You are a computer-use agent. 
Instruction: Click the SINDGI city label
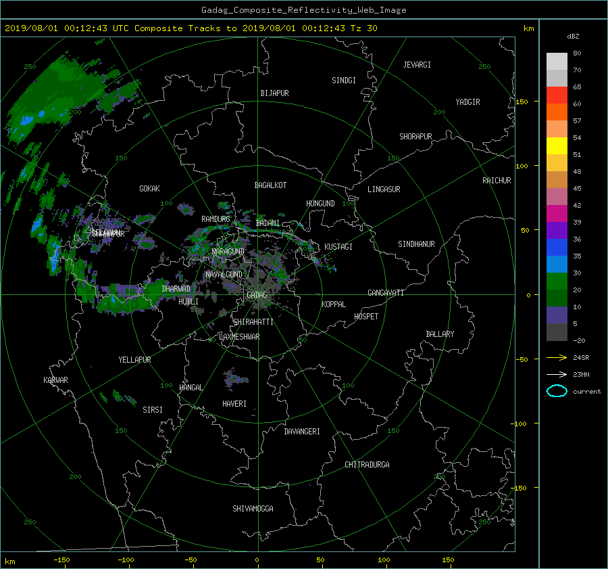344,81
